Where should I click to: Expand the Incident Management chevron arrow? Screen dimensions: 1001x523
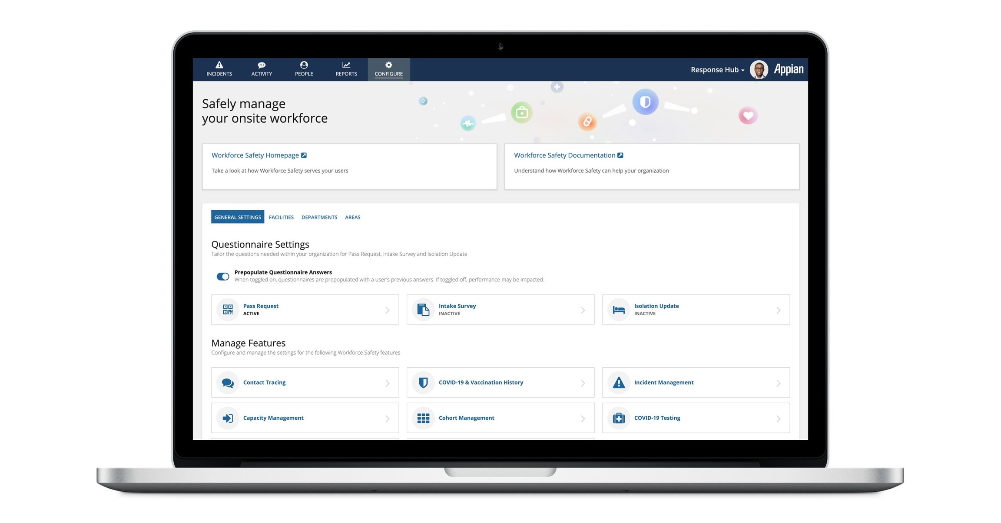click(778, 383)
